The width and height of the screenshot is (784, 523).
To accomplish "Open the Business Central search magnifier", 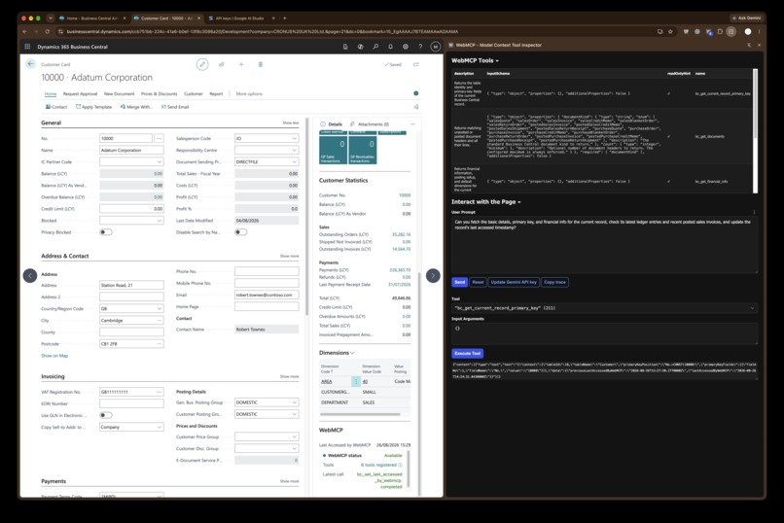I will (375, 47).
